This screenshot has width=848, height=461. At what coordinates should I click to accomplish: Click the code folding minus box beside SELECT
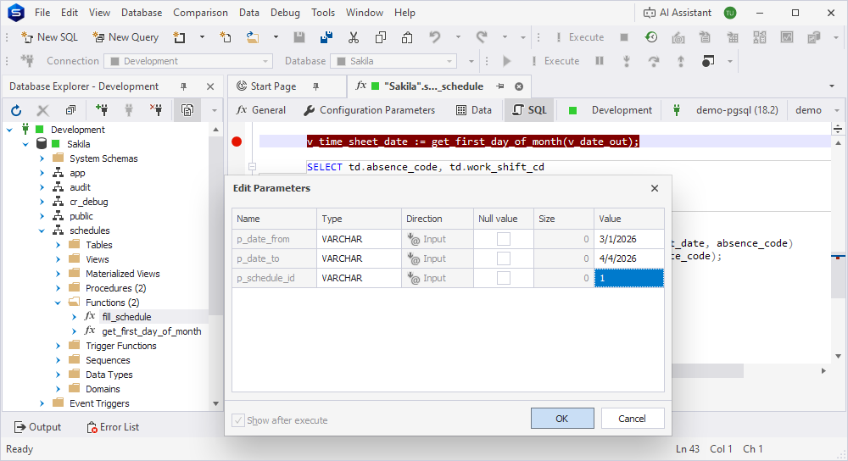[252, 167]
